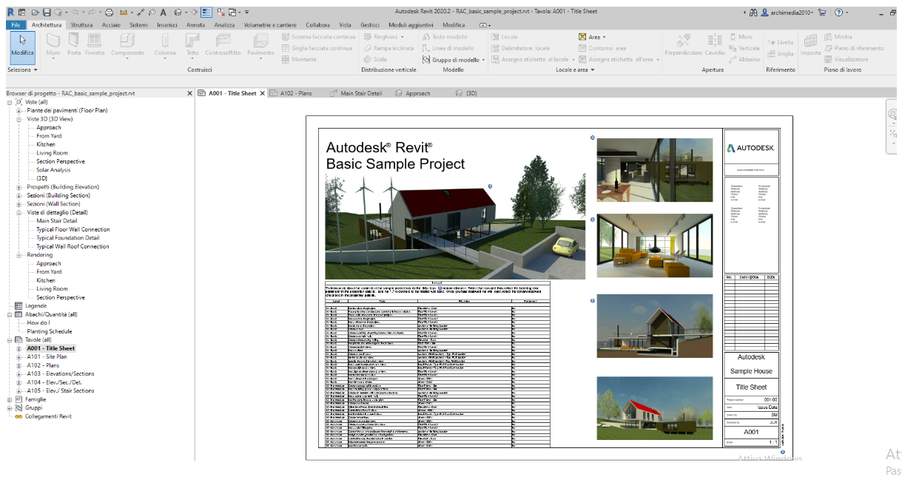Click the Tetto roof tool

pyautogui.click(x=192, y=45)
